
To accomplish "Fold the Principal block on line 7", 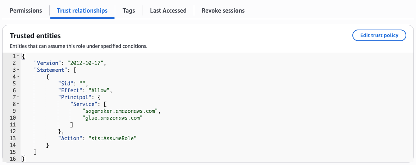I will click(x=18, y=97).
